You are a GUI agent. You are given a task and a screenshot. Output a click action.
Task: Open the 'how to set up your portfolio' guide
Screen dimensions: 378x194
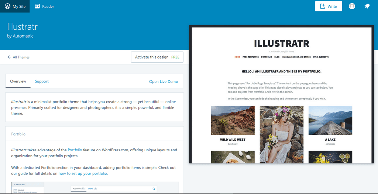click(83, 173)
